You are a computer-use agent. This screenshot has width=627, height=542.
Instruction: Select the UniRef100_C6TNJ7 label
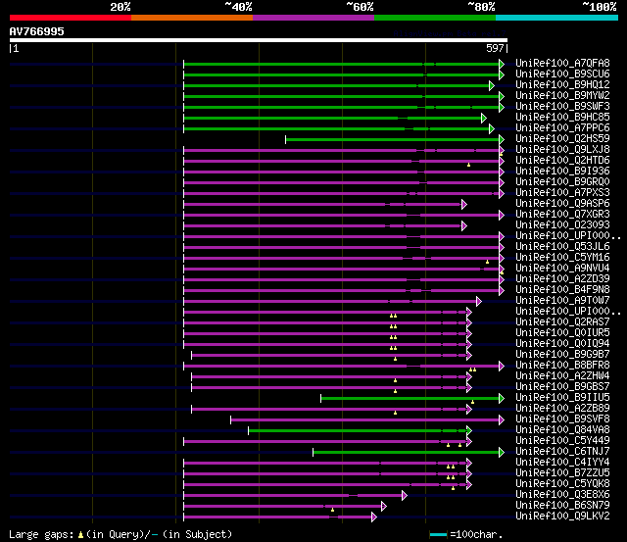[x=562, y=452]
